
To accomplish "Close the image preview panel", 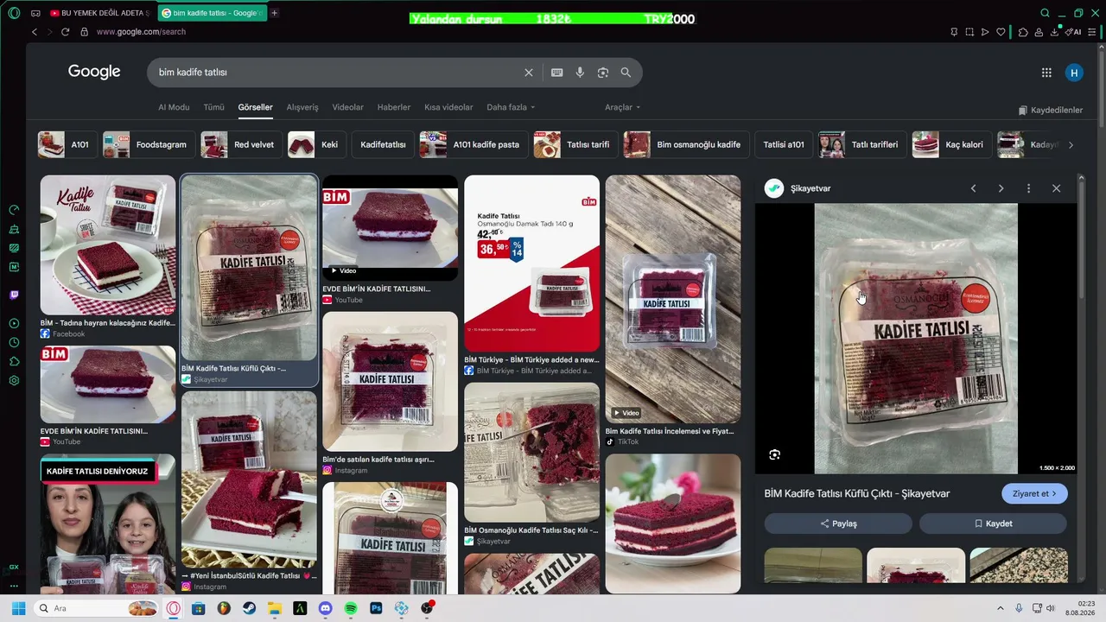I will (1056, 188).
